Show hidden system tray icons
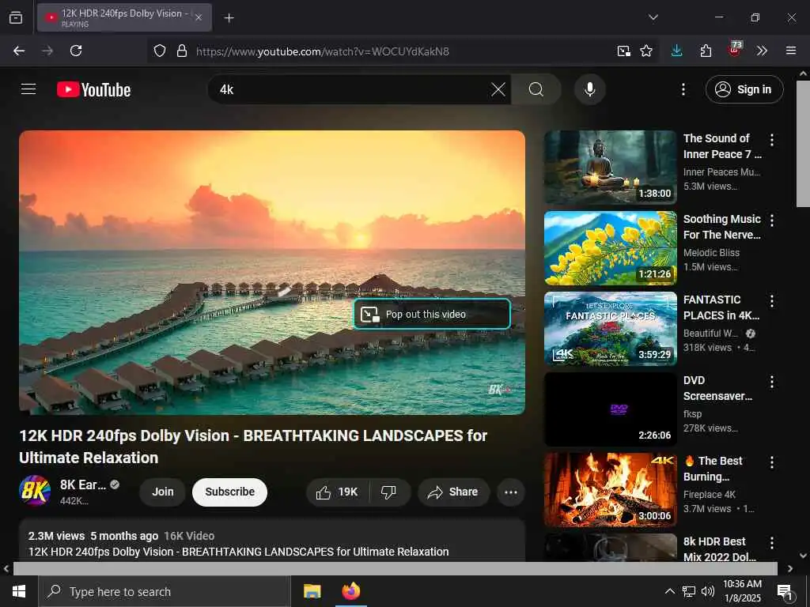This screenshot has width=810, height=607. (669, 591)
